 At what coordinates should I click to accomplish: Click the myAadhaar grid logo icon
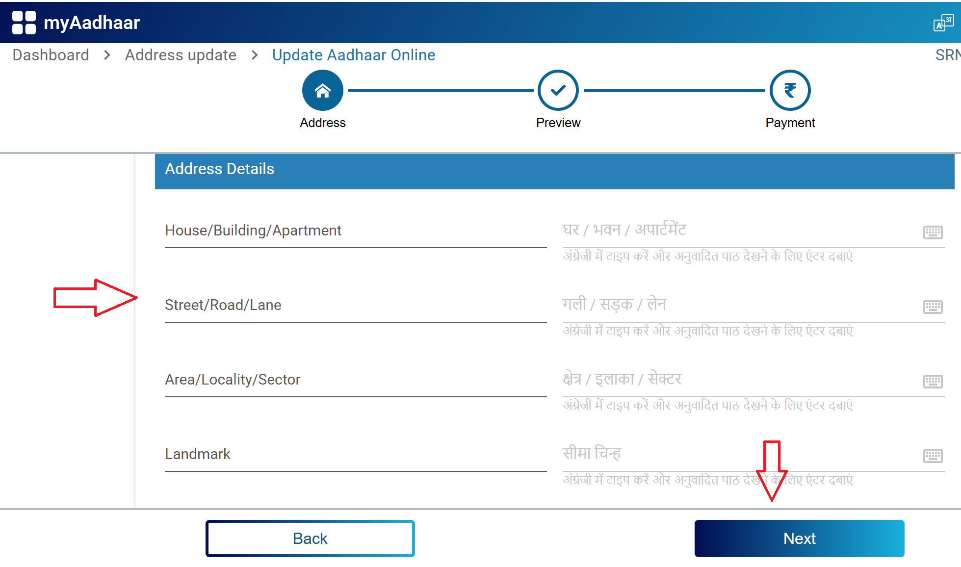click(x=24, y=23)
